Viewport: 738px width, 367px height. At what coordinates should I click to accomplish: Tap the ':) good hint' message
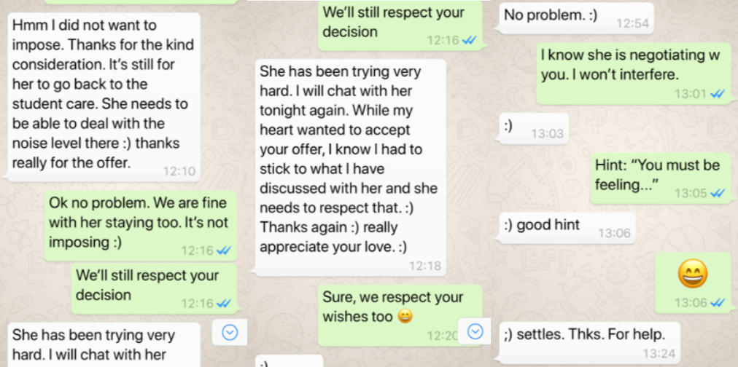[x=567, y=228]
